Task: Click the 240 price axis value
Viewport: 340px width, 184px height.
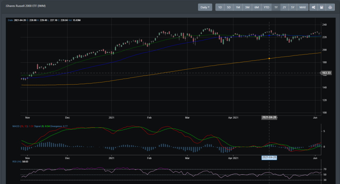Action: [x=324, y=25]
